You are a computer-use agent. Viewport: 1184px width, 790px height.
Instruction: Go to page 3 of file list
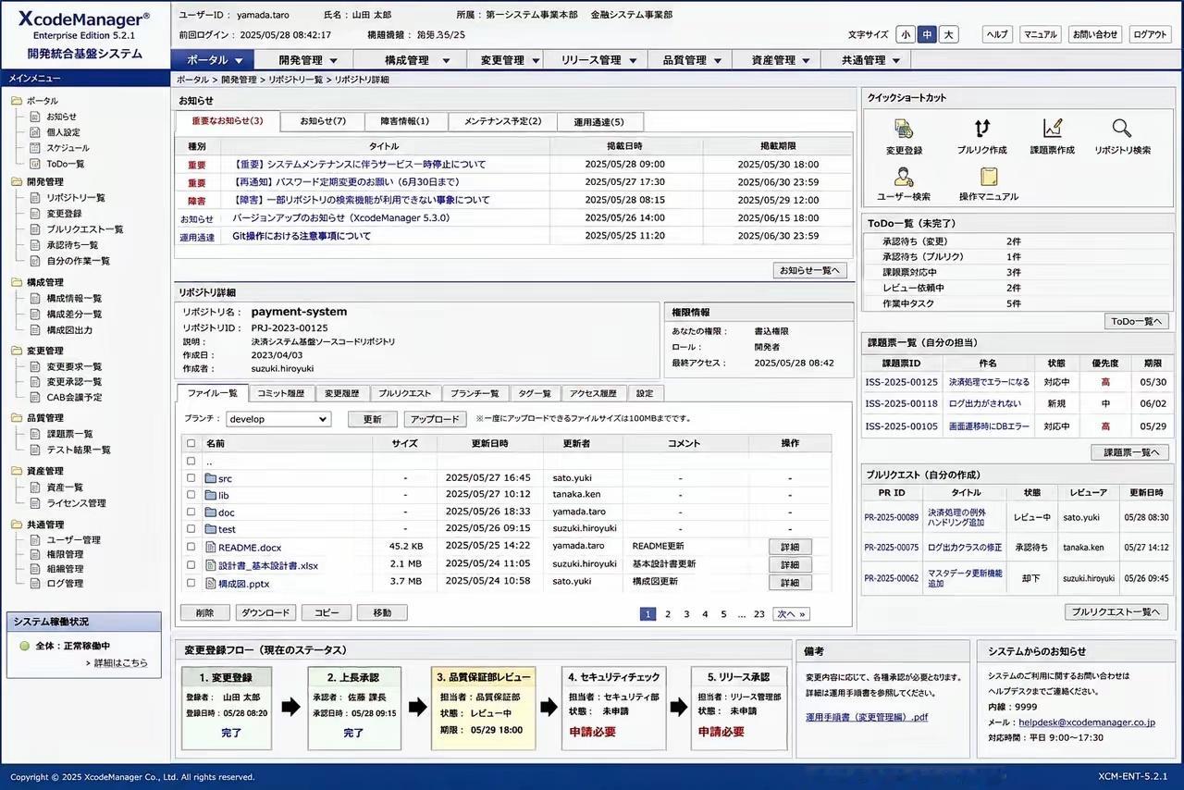(686, 613)
